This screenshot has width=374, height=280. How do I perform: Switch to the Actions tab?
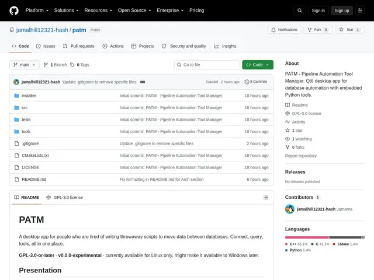pyautogui.click(x=113, y=46)
